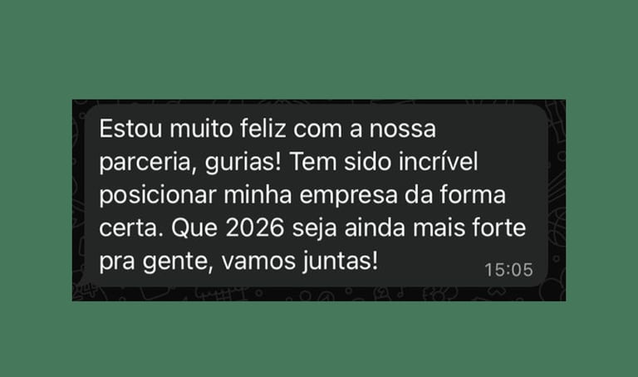Click the word "nossa" in the first line
Screen dimensions: 638x377
[402, 130]
